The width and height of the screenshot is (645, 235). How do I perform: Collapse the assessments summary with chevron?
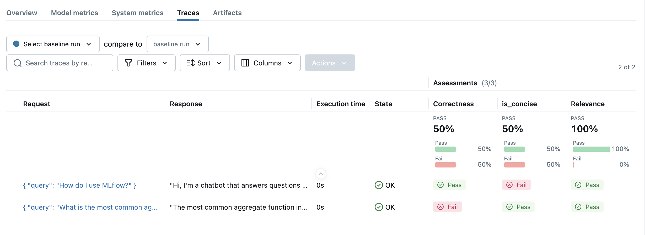[321, 174]
